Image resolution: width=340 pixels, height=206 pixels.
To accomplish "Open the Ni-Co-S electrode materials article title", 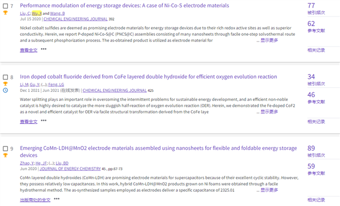I will [x=125, y=6].
